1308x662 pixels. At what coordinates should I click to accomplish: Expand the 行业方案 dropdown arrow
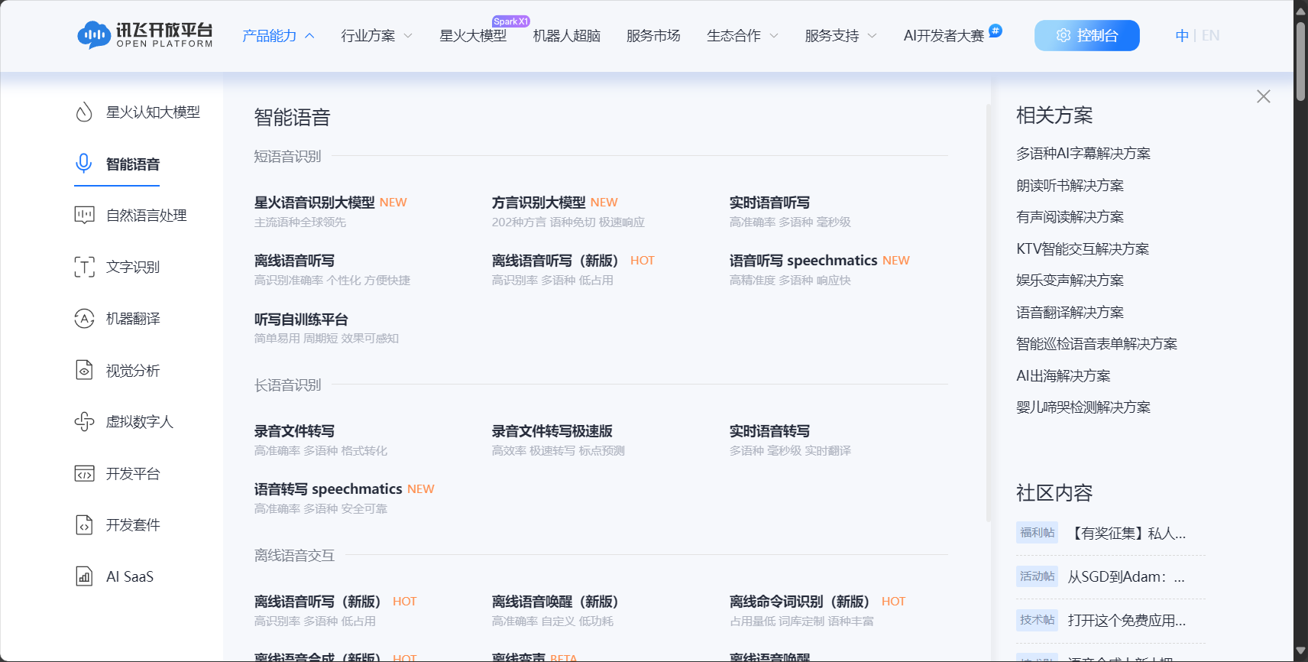click(408, 36)
